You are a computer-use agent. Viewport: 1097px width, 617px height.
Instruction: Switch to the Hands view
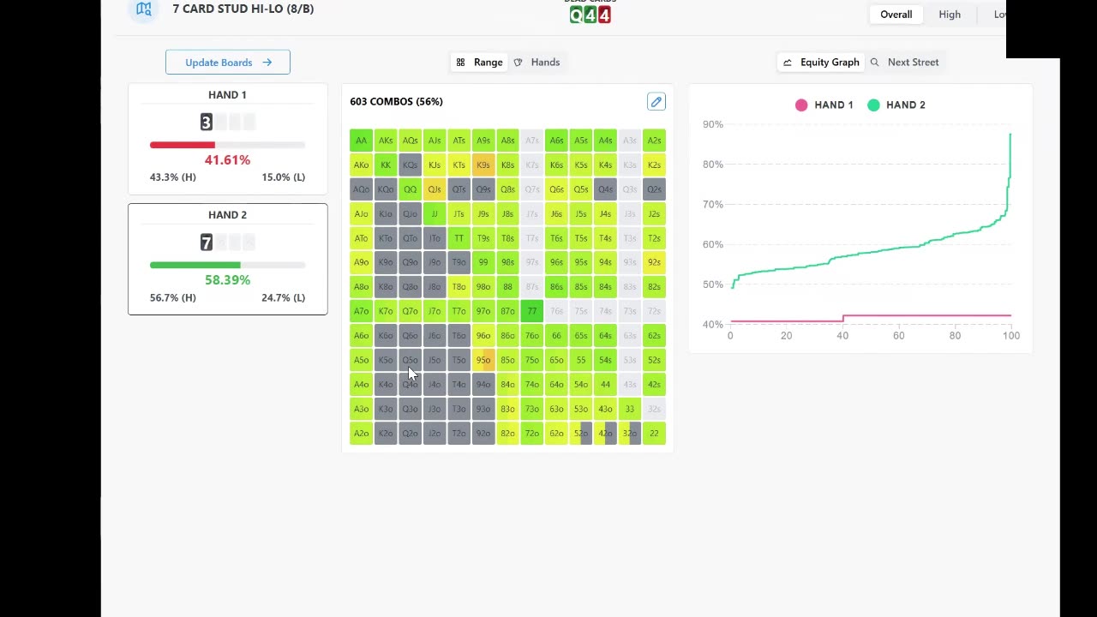537,62
